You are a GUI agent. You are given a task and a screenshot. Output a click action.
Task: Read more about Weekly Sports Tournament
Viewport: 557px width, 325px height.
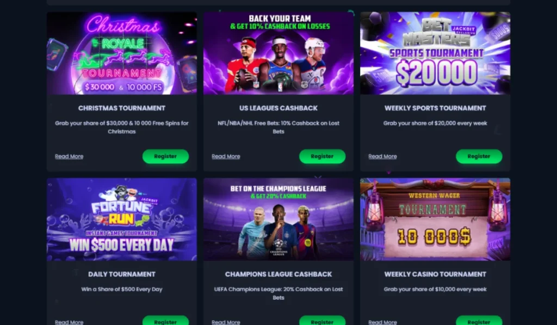click(x=382, y=156)
